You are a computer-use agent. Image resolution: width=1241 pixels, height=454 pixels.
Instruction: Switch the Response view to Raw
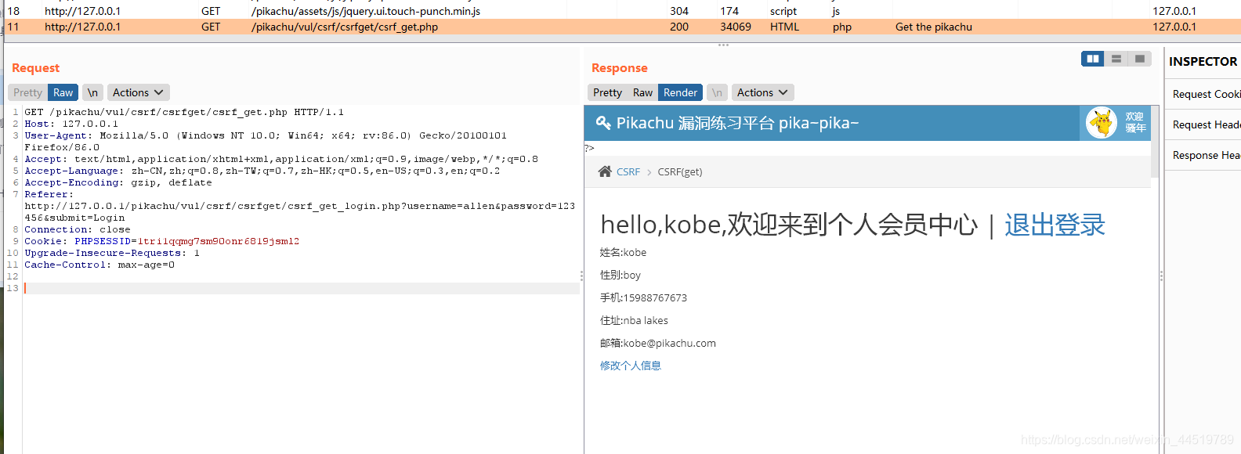click(642, 92)
